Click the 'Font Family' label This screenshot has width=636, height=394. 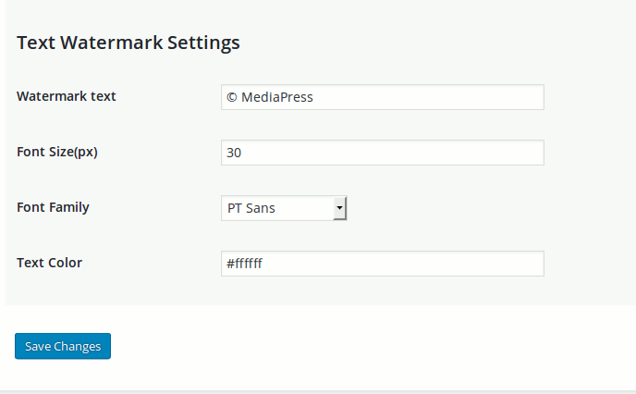(x=53, y=207)
